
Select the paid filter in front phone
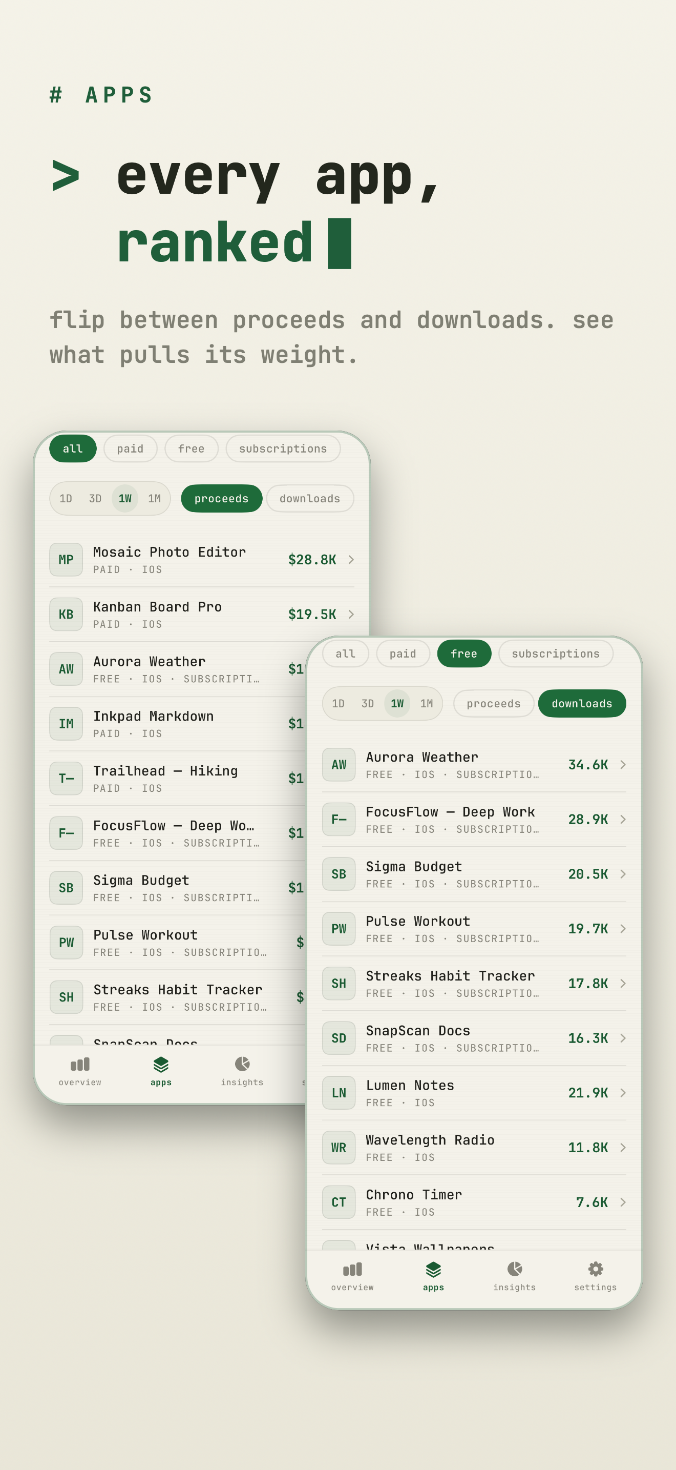[403, 654]
